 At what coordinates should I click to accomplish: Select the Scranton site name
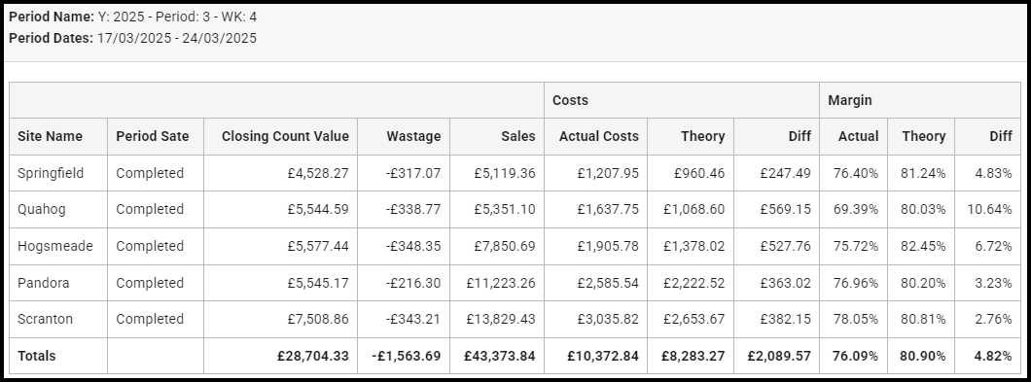(x=46, y=319)
